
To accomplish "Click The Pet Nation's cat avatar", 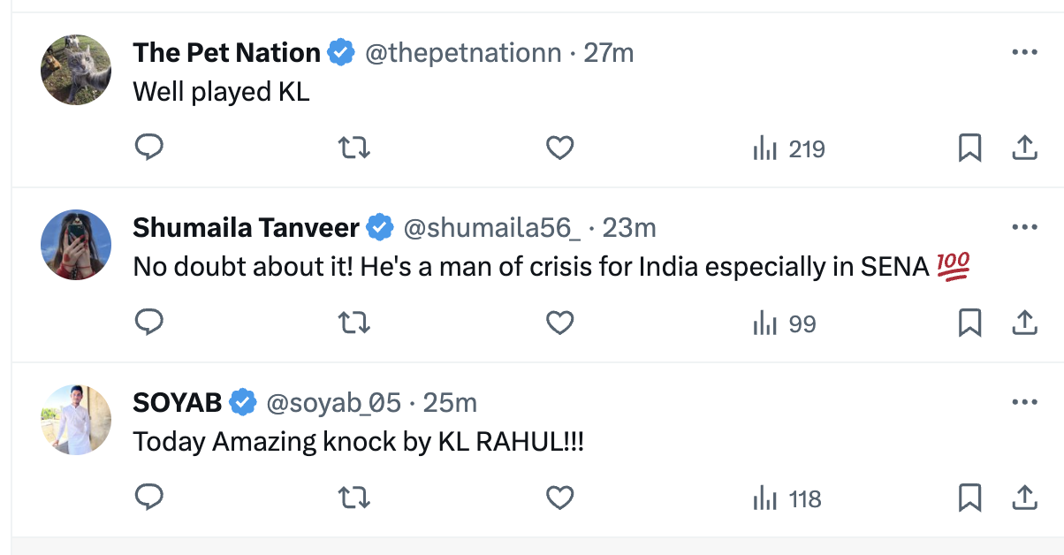I will coord(76,70).
